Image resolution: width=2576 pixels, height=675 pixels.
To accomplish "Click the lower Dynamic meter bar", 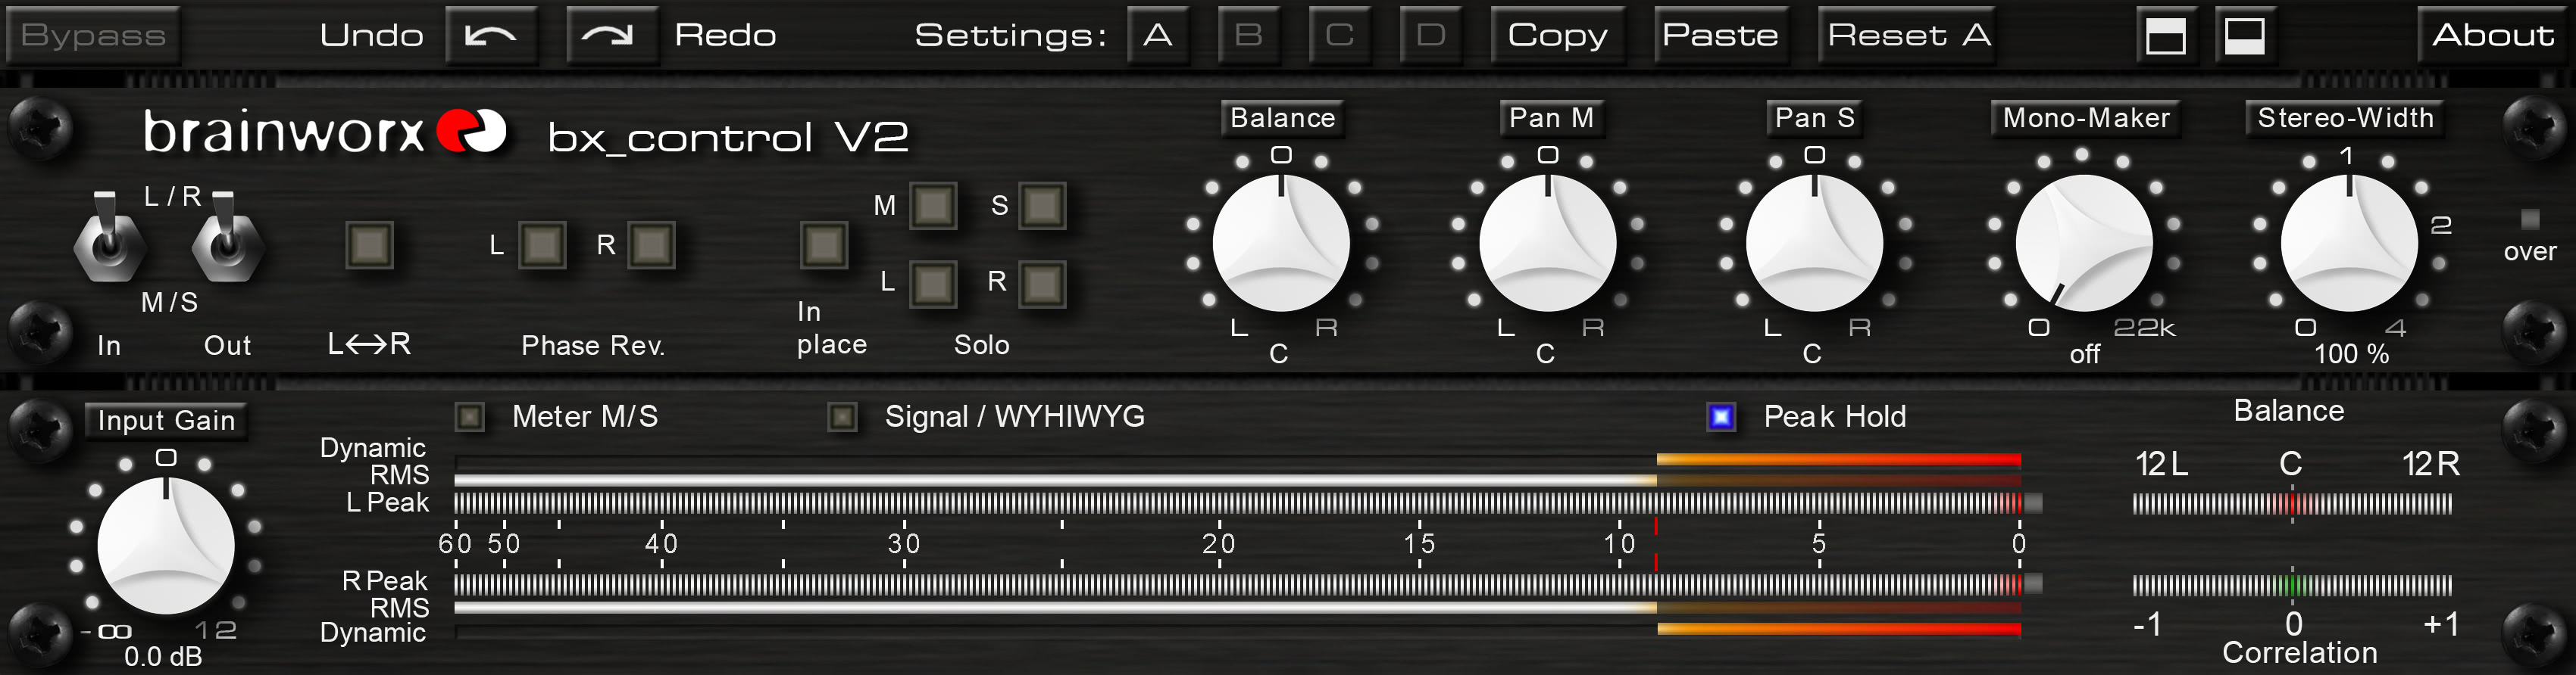I will click(1238, 629).
